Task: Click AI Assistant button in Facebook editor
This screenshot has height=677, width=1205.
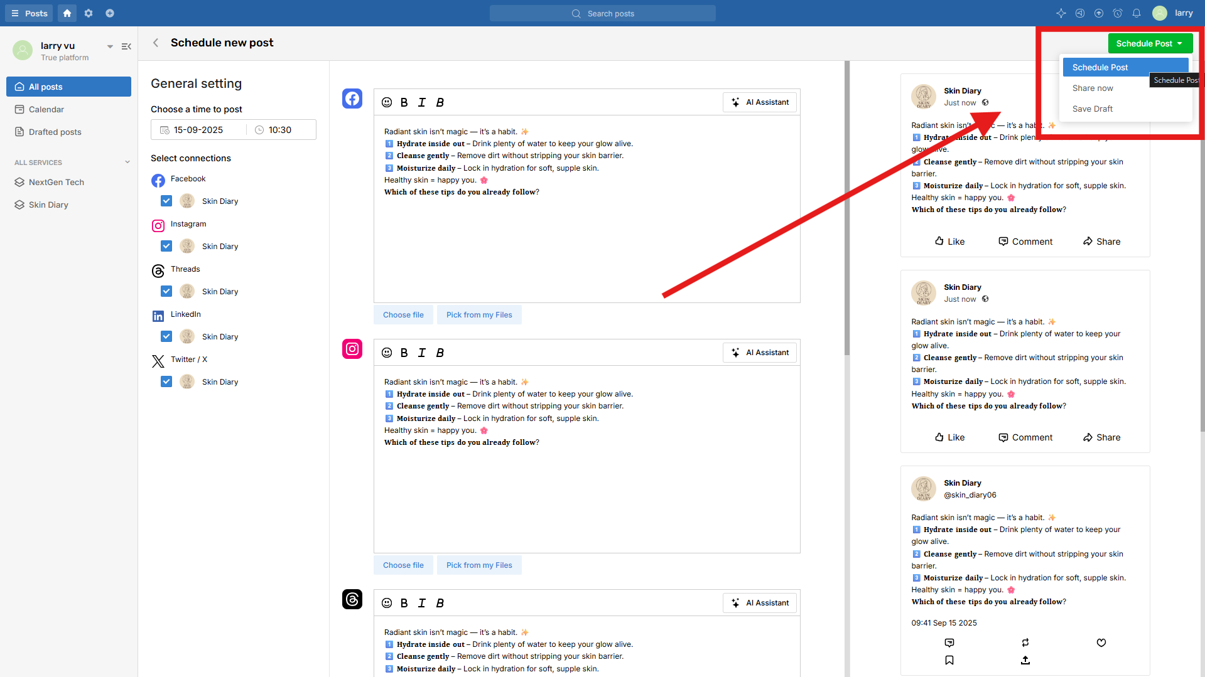Action: tap(760, 102)
